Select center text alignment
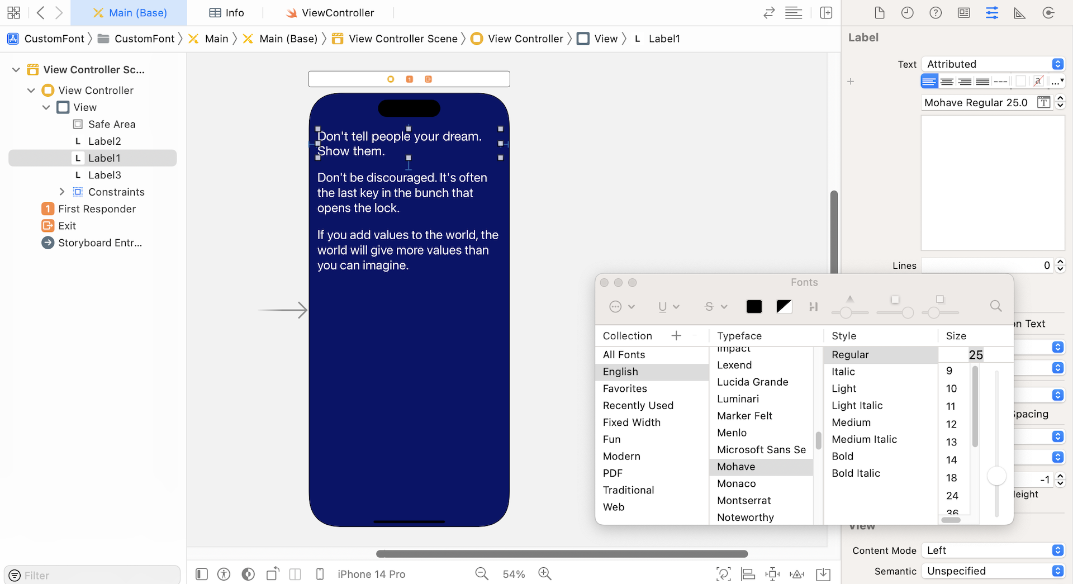Viewport: 1073px width, 584px height. coord(947,82)
